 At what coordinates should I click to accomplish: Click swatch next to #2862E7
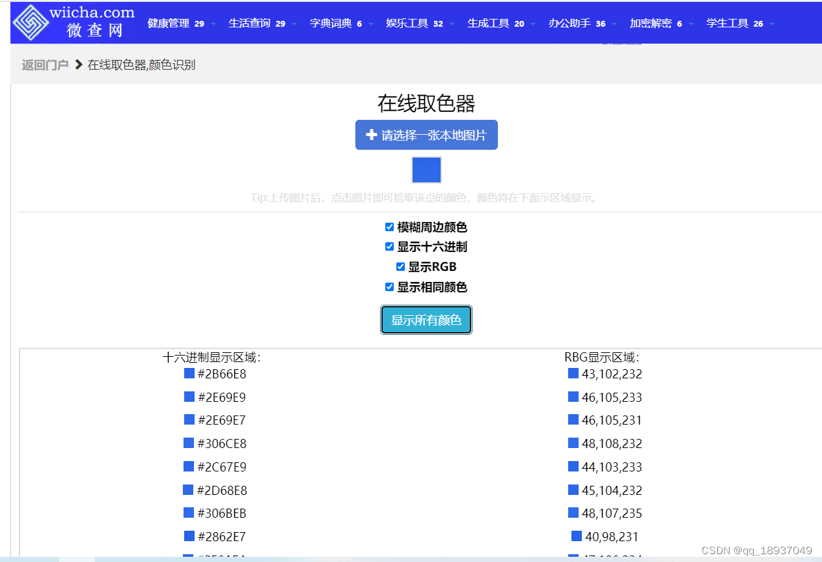[189, 536]
